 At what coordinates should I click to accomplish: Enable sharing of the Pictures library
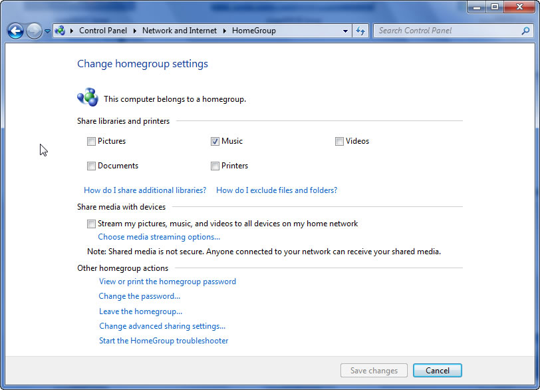(91, 141)
